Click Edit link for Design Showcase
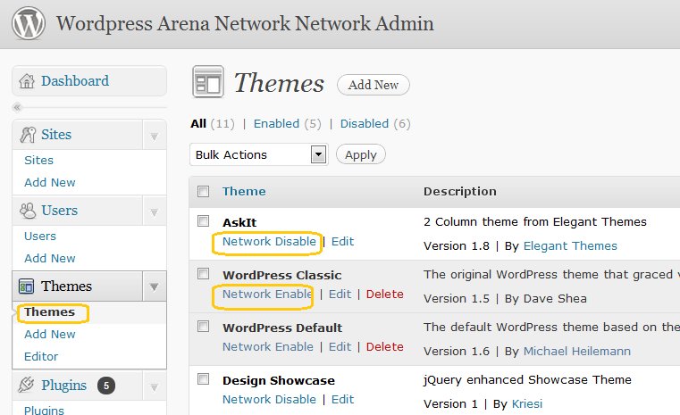Image resolution: width=680 pixels, height=415 pixels. tap(342, 400)
